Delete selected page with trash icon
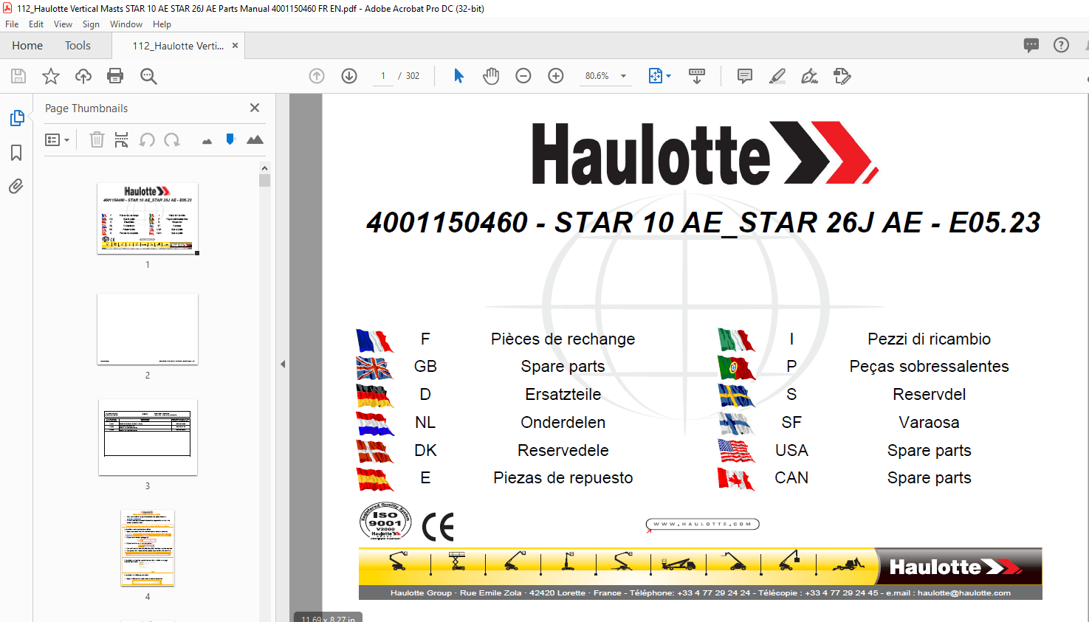Screen dimensions: 1089x622 (x=97, y=139)
